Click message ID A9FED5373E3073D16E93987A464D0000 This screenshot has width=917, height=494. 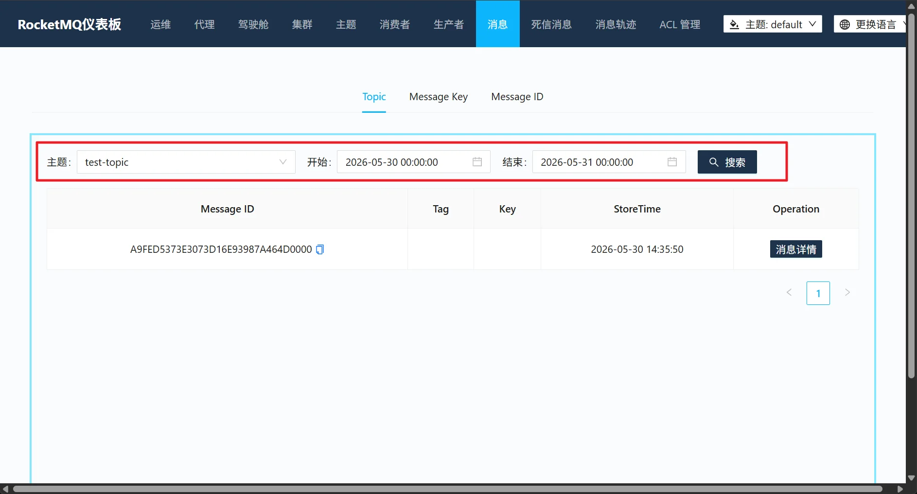point(221,249)
